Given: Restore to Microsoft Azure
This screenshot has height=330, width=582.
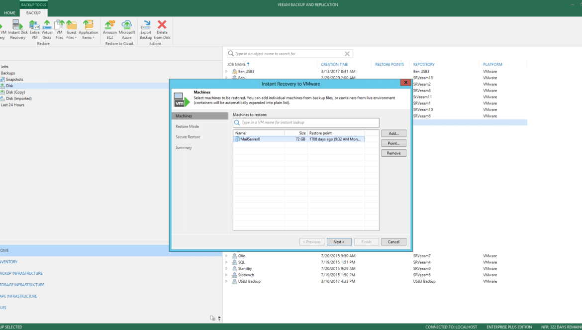Looking at the screenshot, I should [127, 30].
